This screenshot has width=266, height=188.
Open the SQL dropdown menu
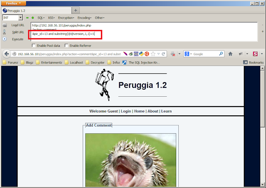tap(41, 17)
